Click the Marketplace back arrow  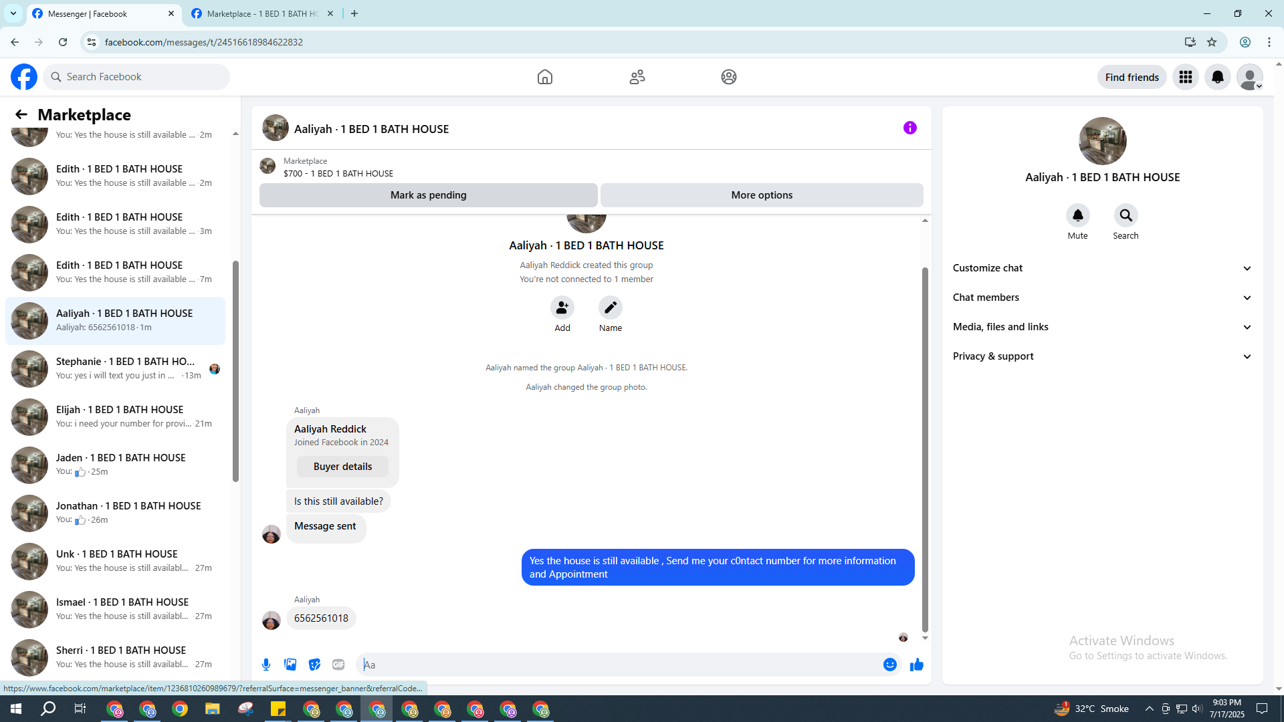coord(21,114)
